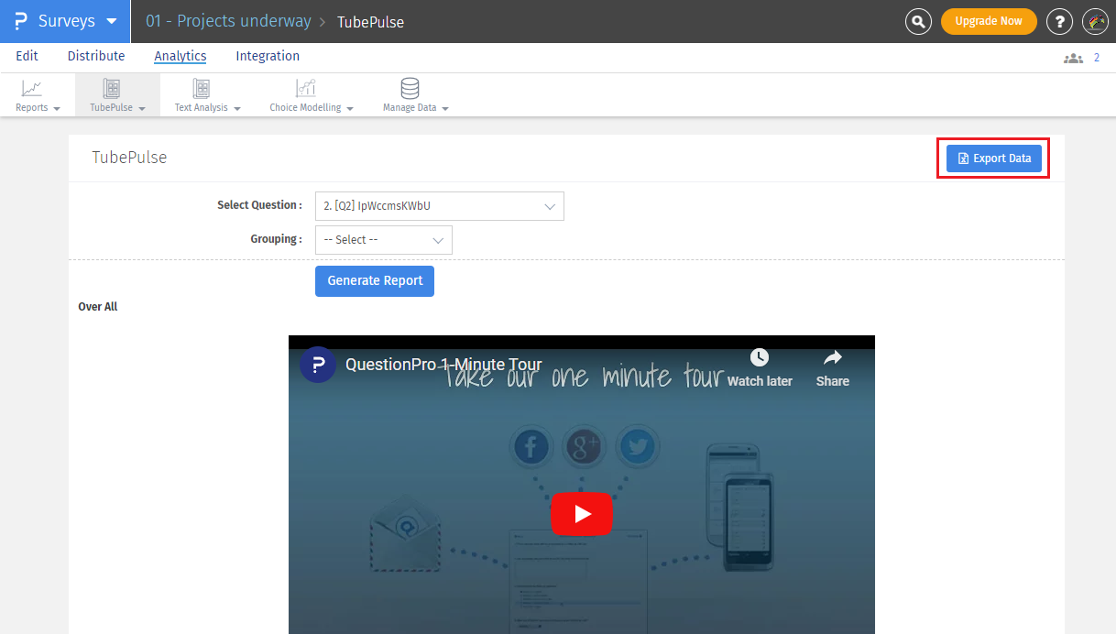Open the 'QuestionPro 1-Minute Tour' video title

tap(443, 365)
